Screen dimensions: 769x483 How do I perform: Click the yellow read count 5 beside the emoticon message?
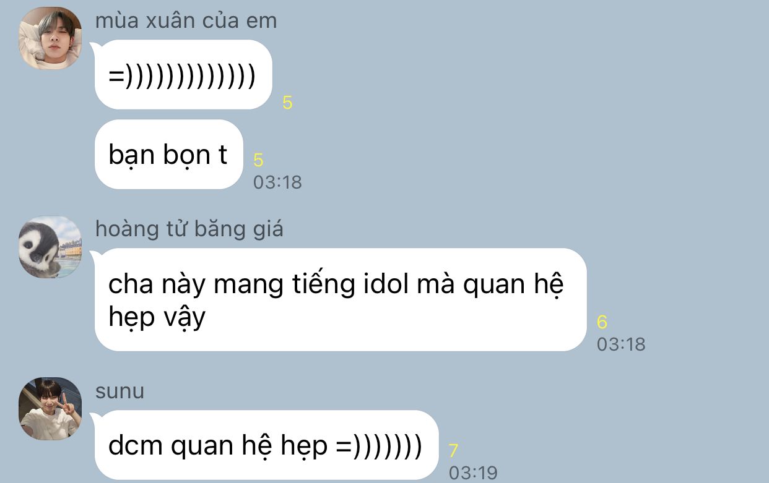point(287,103)
